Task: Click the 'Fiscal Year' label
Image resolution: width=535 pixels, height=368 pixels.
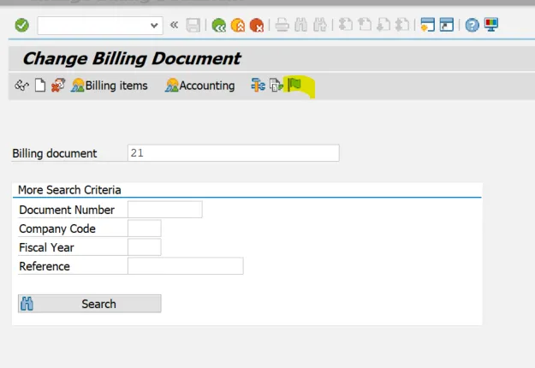Action: tap(46, 247)
